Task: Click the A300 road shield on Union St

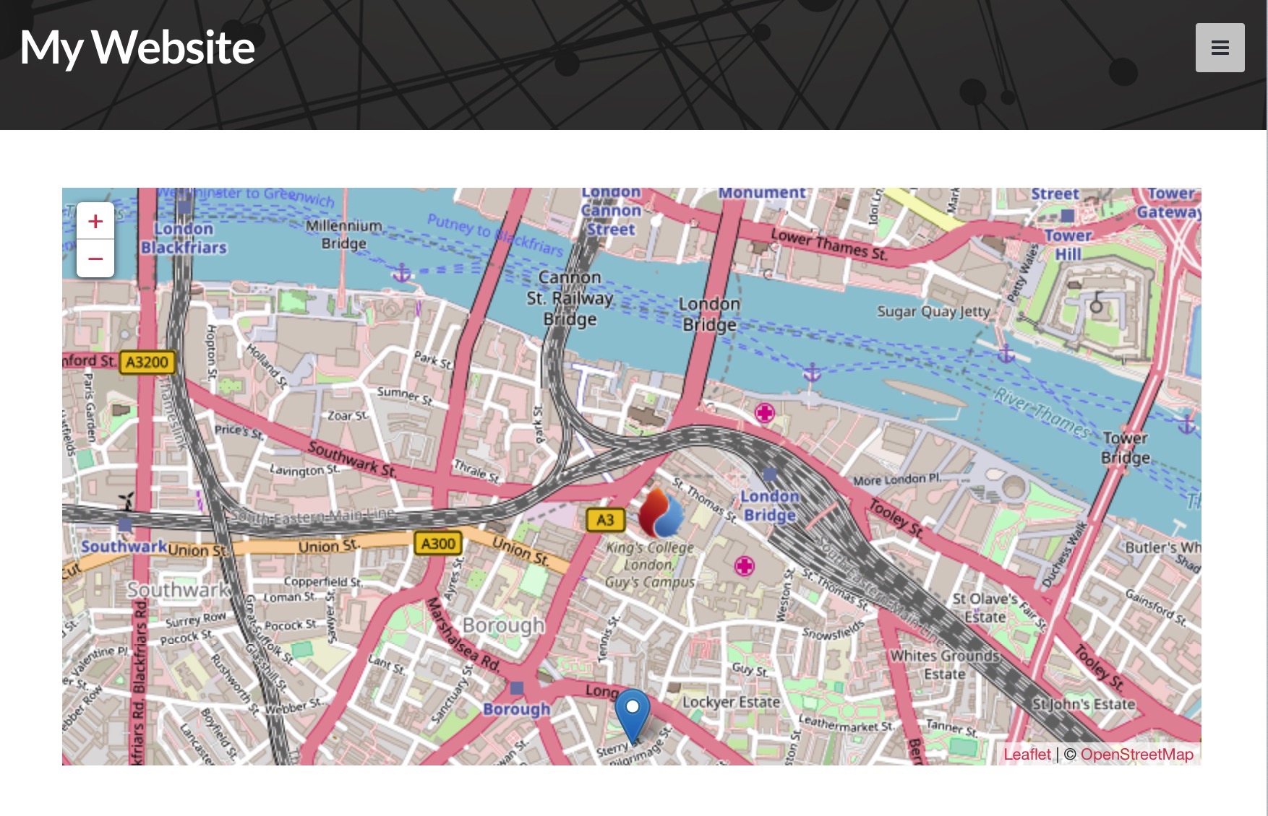Action: 438,543
